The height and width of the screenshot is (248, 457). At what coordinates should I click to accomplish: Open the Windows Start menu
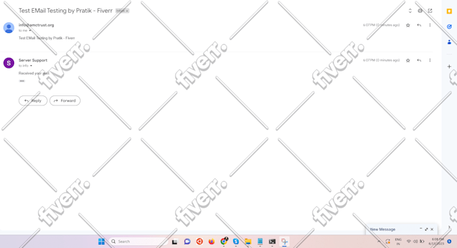click(101, 241)
